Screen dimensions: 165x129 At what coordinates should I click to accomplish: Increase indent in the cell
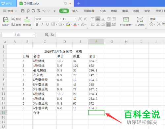pyautogui.click(x=114, y=19)
